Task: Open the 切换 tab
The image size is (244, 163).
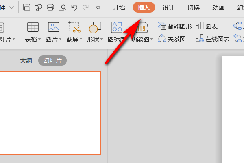Action: pos(194,7)
